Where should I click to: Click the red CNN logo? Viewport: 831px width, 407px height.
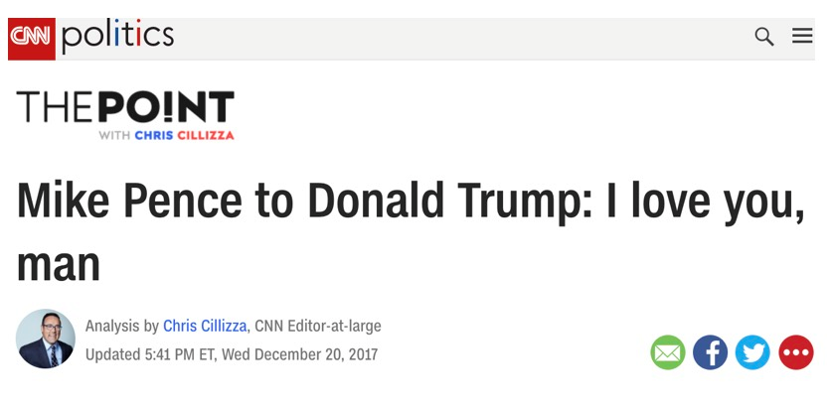(32, 39)
